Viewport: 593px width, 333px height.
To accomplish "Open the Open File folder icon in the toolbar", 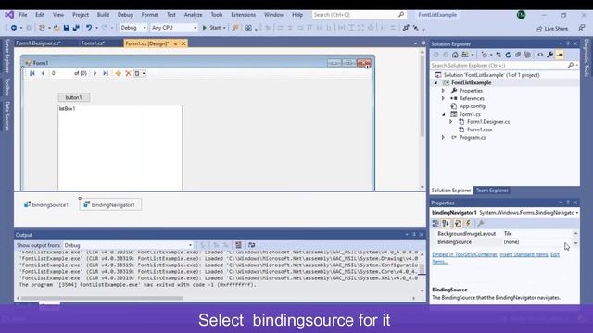I will tap(57, 28).
